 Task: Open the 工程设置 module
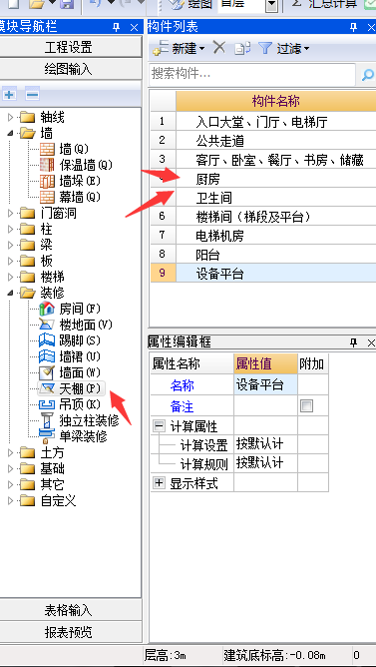[69, 47]
